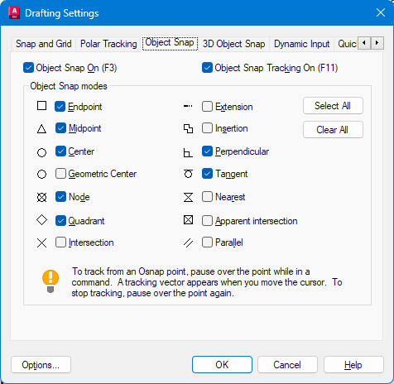Viewport: 394px width, 384px height.
Task: Click the Apparent intersection boxed-X icon
Action: (188, 220)
